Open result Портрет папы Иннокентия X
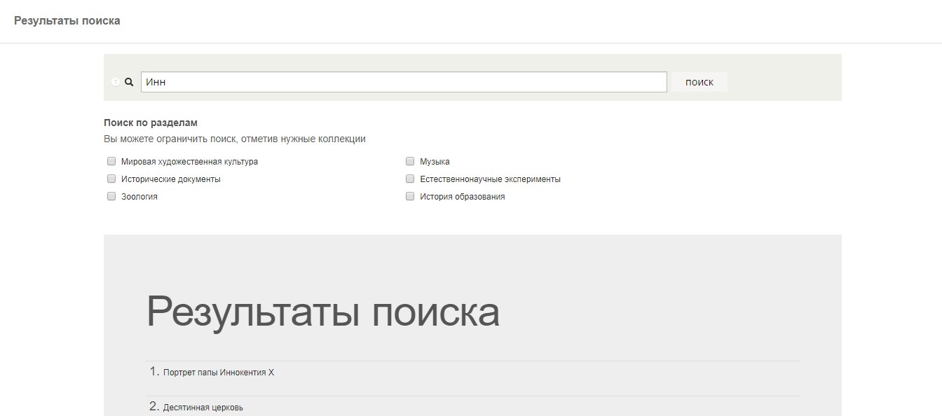 [219, 373]
